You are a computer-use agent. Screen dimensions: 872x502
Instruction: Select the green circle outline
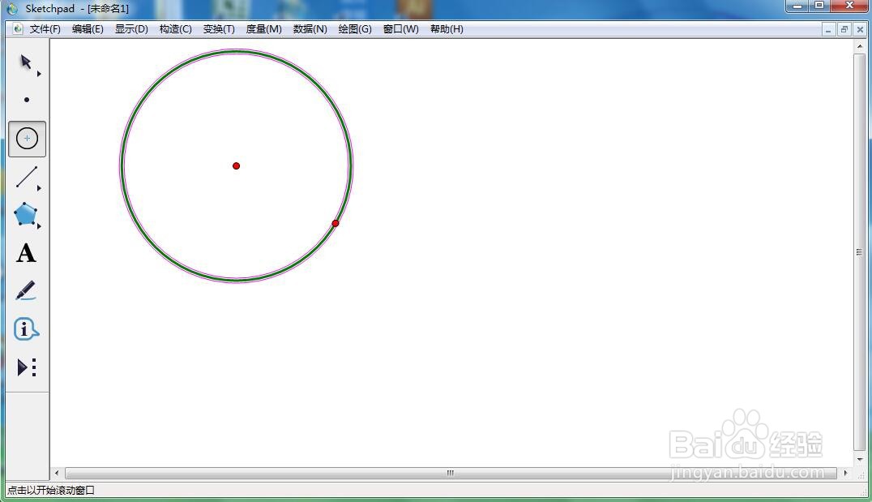tap(122, 166)
